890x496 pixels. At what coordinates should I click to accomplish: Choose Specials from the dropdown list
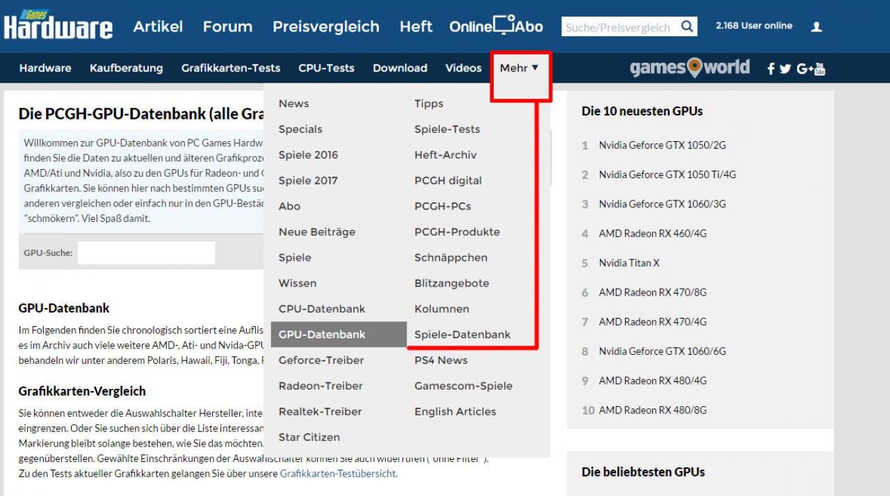(x=300, y=129)
